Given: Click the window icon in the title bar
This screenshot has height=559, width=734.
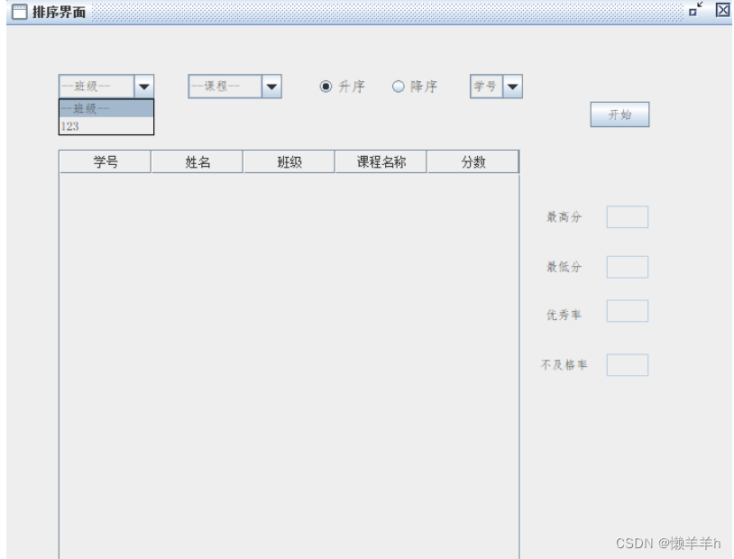Looking at the screenshot, I should click(19, 12).
